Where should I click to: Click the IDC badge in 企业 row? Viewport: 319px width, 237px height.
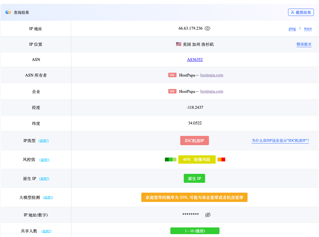click(x=172, y=91)
